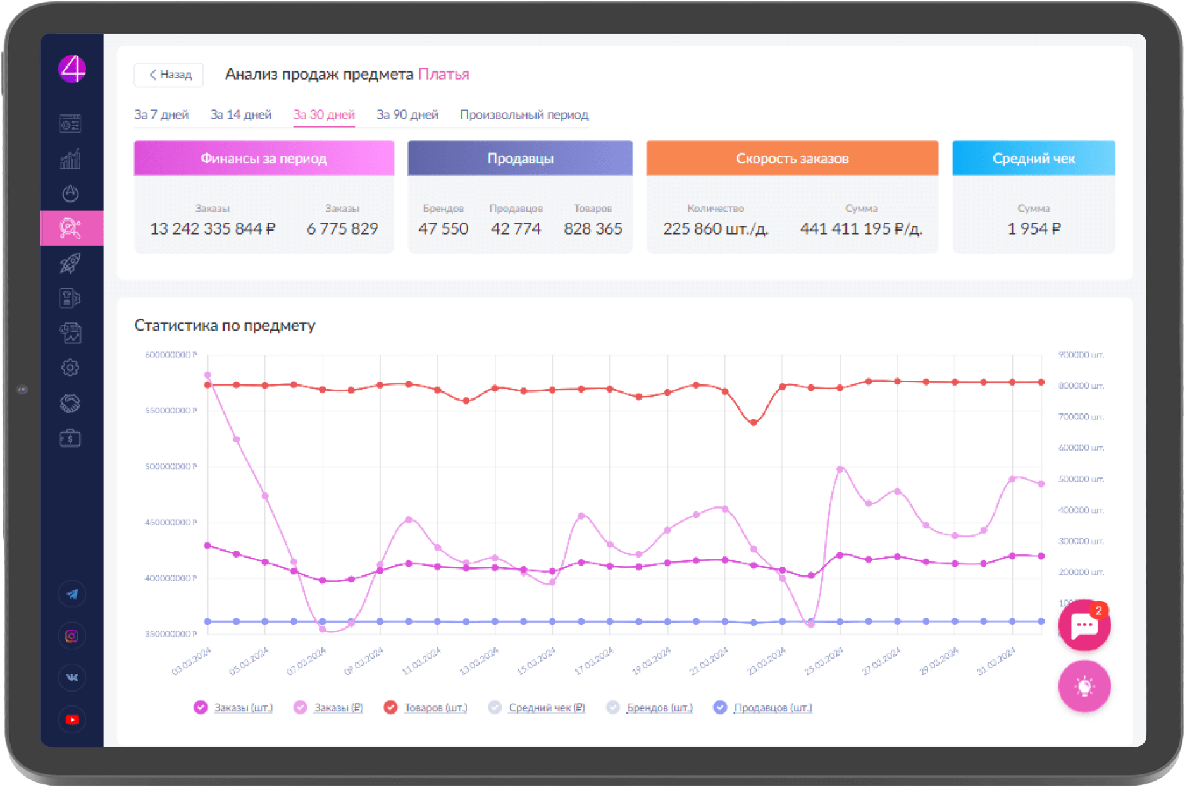
Task: Click the Заказы (шт.) legend label
Action: 244,707
